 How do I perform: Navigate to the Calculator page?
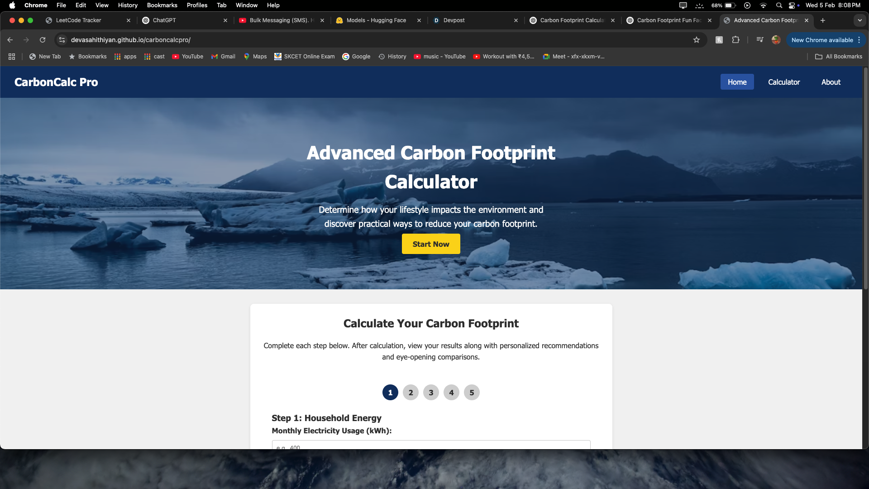tap(784, 82)
